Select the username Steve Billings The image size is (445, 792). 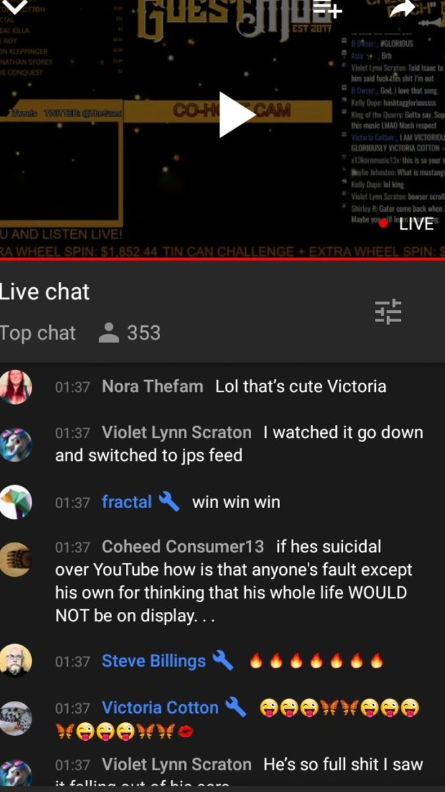(154, 661)
